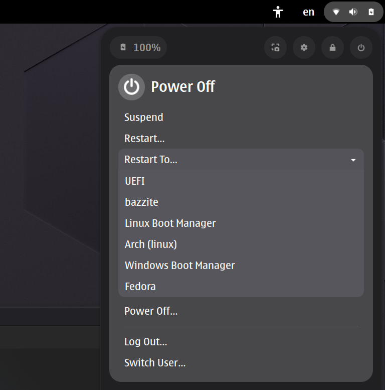385x390 pixels.
Task: Click the Power Off title text
Action: tap(183, 87)
